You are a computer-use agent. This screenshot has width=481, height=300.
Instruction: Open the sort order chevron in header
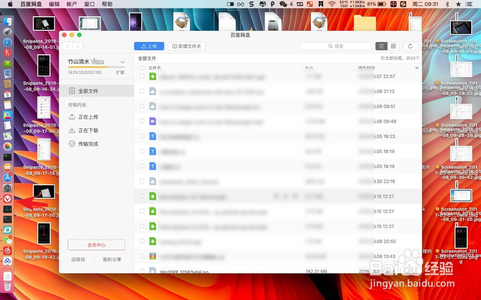[x=417, y=68]
